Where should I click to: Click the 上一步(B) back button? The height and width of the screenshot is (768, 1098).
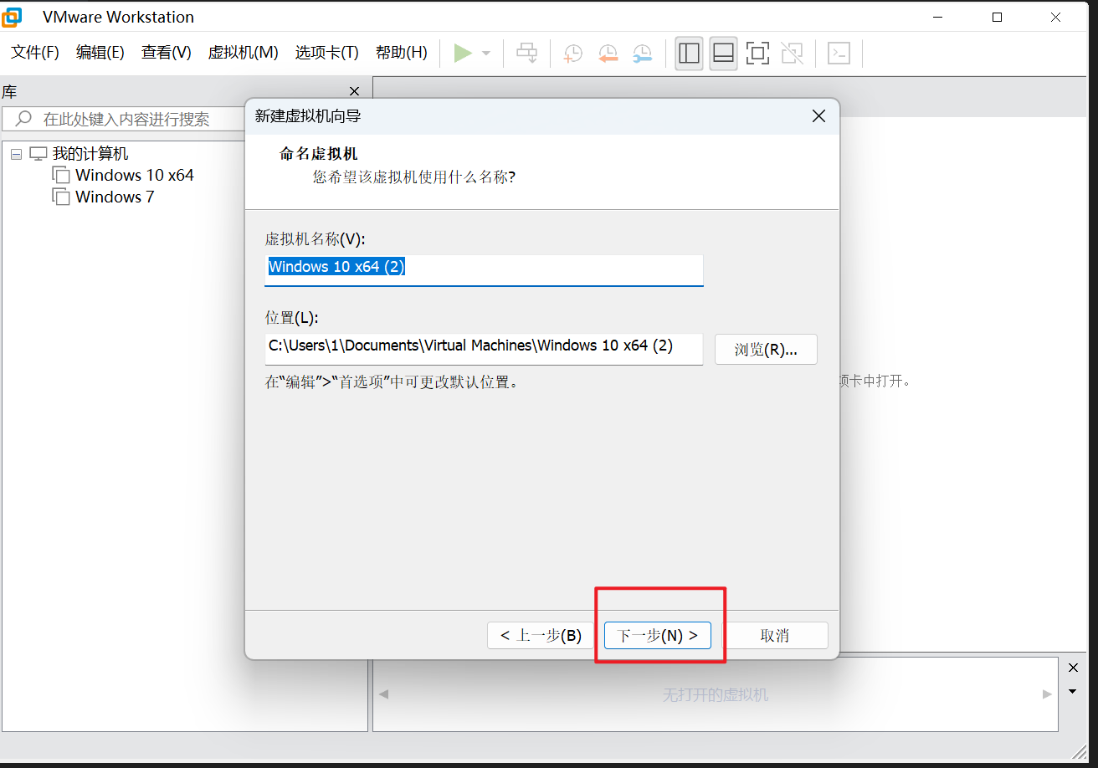pos(541,636)
